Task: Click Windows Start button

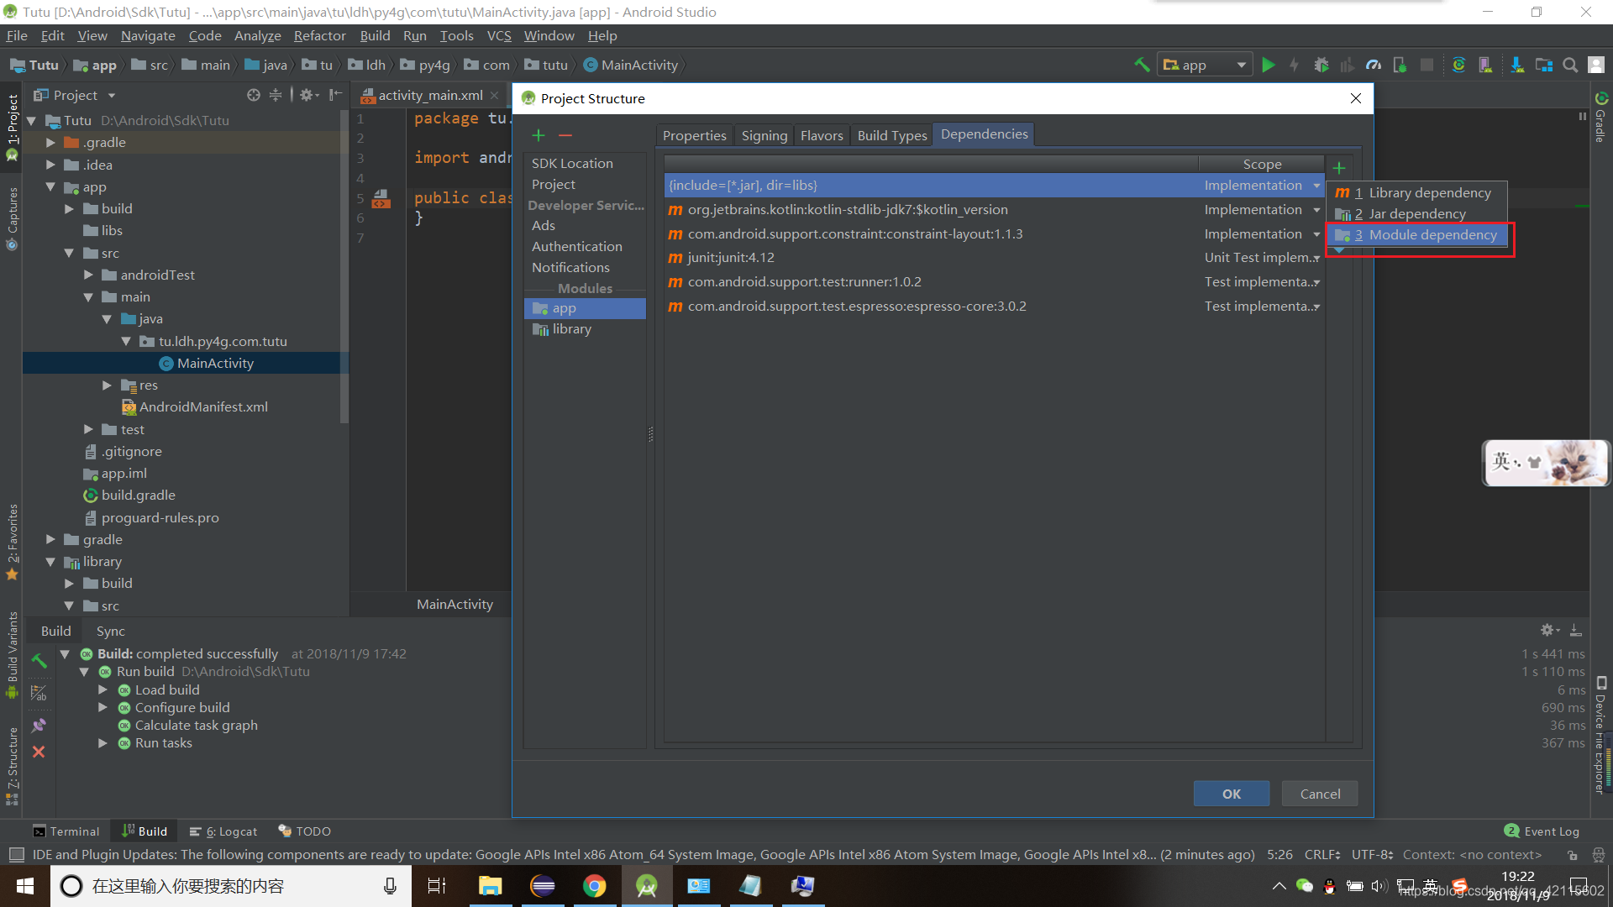Action: pyautogui.click(x=25, y=886)
